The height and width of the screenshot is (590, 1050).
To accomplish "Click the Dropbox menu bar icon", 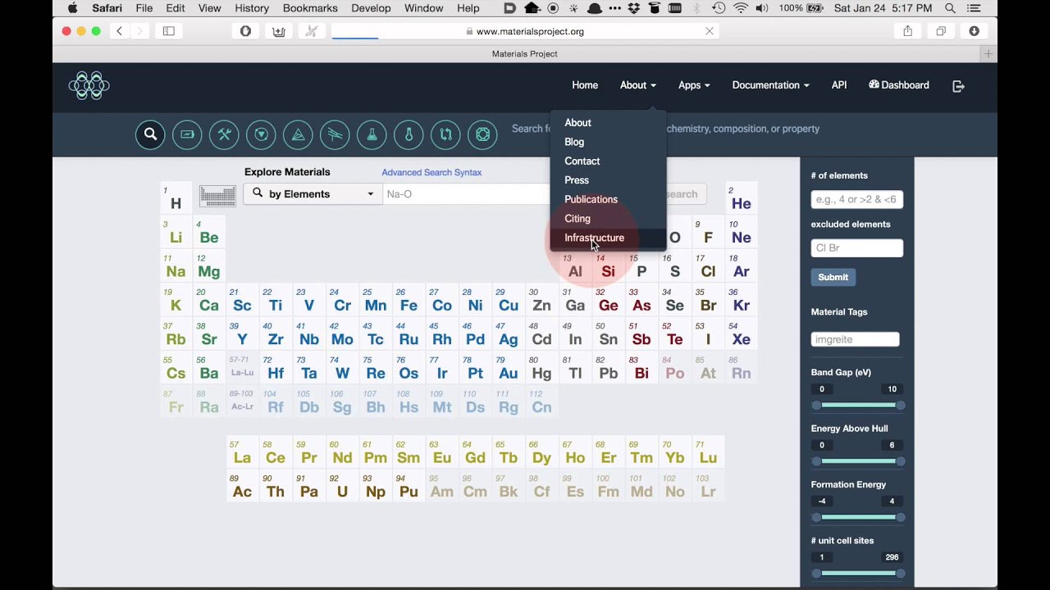I will click(x=633, y=8).
